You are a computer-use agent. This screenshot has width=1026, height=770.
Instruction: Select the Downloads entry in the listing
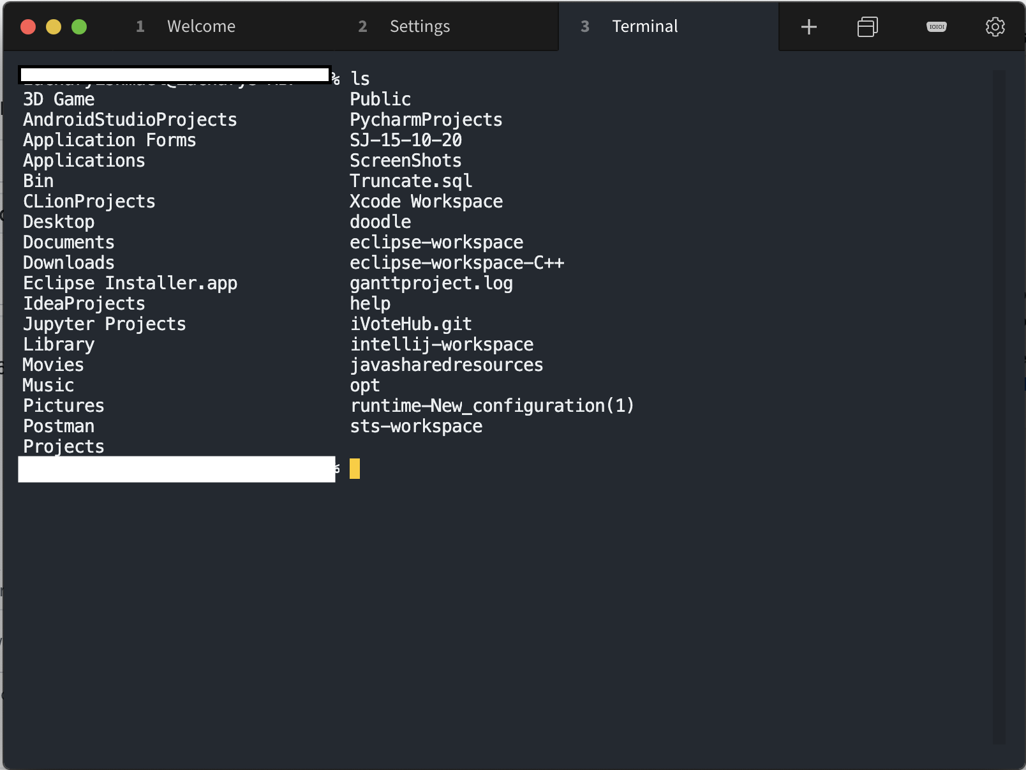click(x=68, y=262)
